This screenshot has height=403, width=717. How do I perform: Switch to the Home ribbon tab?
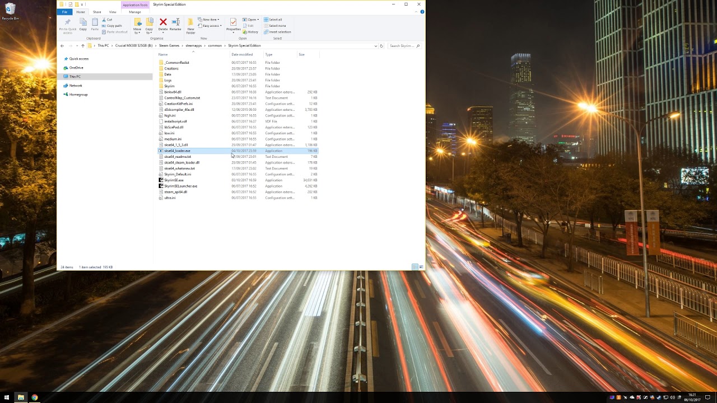pyautogui.click(x=81, y=12)
